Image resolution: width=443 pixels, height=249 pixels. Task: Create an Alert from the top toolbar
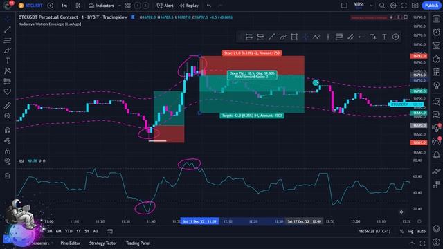pos(165,6)
